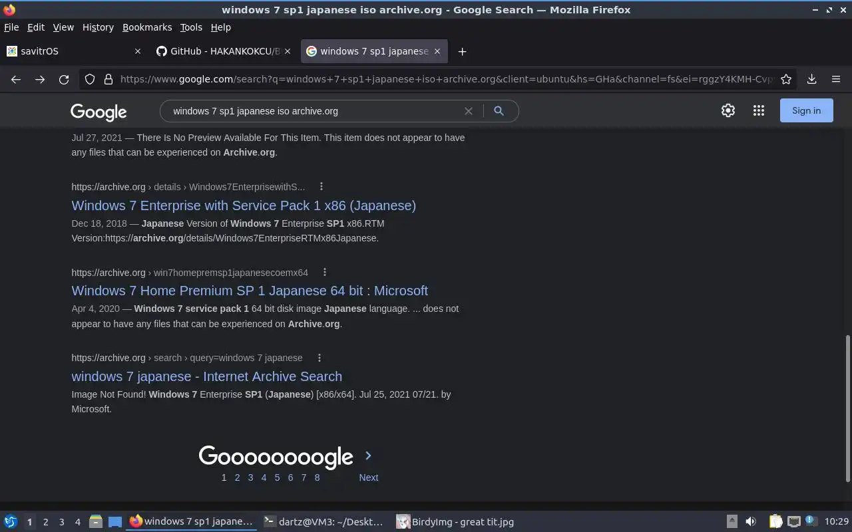Open the update notifier tray icon

[x=811, y=521]
